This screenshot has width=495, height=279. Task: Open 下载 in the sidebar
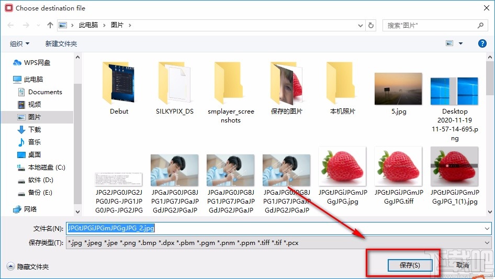[x=29, y=129]
